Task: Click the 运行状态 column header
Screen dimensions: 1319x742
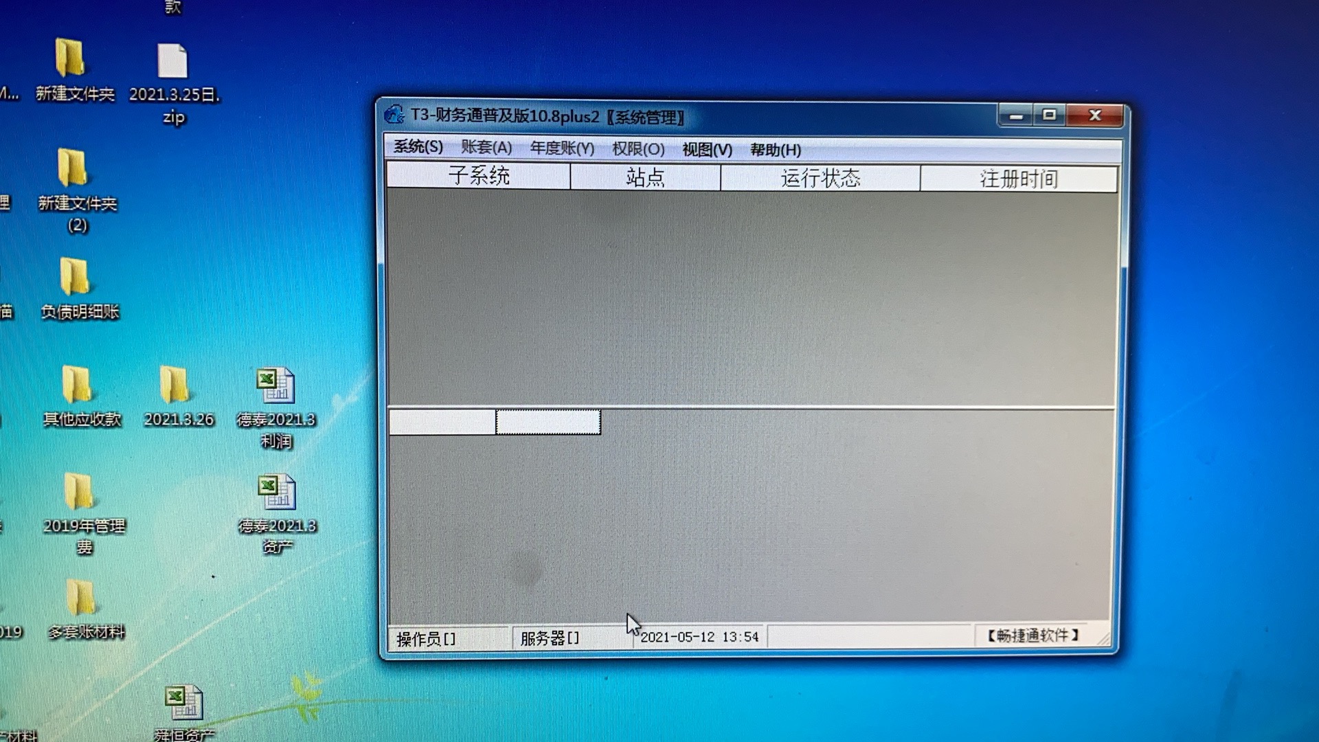Action: tap(820, 179)
